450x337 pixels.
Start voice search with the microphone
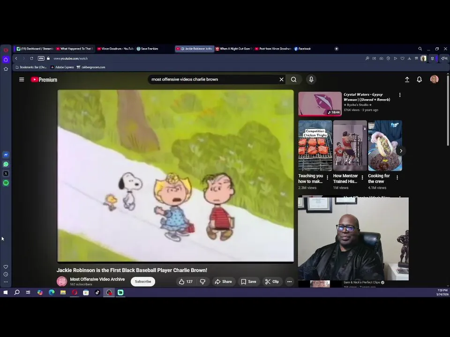click(x=311, y=80)
